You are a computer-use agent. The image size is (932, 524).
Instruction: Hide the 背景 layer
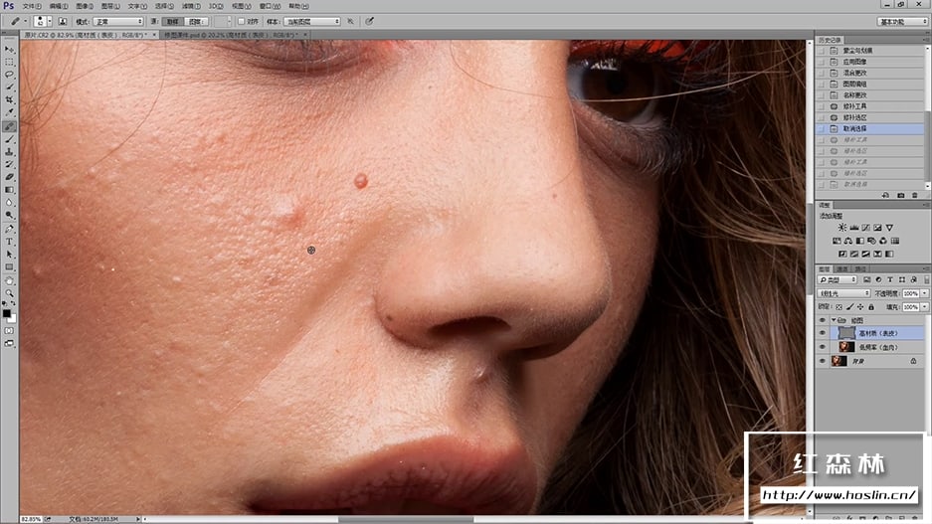point(823,361)
